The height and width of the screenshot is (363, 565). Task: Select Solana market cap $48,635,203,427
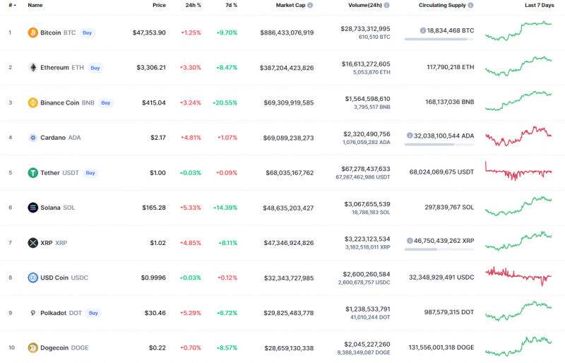(x=288, y=208)
